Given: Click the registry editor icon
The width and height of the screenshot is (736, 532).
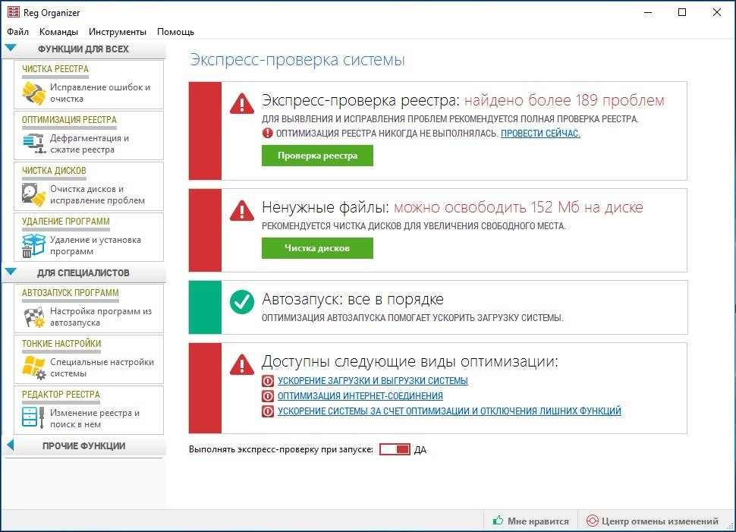Looking at the screenshot, I should pos(33,417).
